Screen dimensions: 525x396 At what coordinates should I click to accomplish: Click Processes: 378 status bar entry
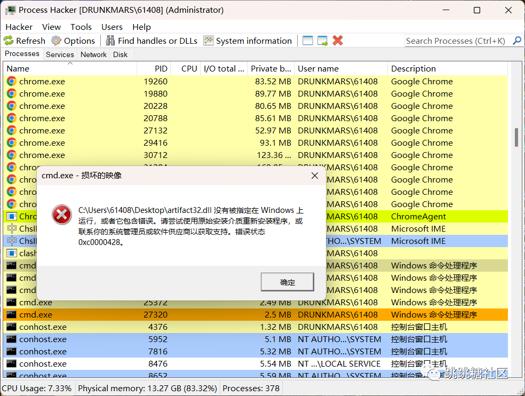coord(251,389)
